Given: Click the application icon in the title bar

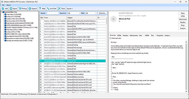Looking at the screenshot, I should [x=2, y=2].
